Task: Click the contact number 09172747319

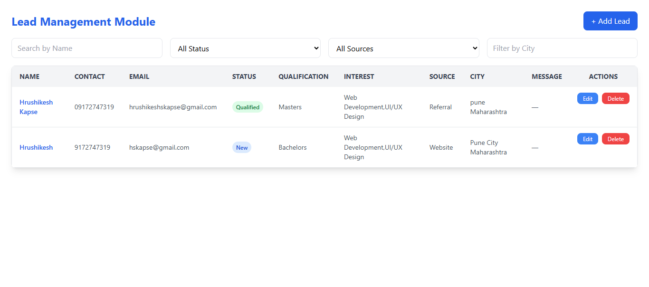Action: [94, 107]
